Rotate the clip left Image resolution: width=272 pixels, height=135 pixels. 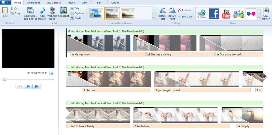(x=163, y=14)
